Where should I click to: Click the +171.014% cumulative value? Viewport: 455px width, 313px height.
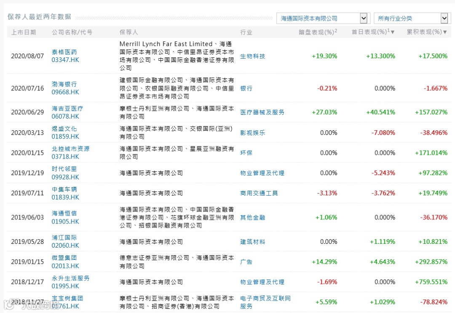click(431, 153)
